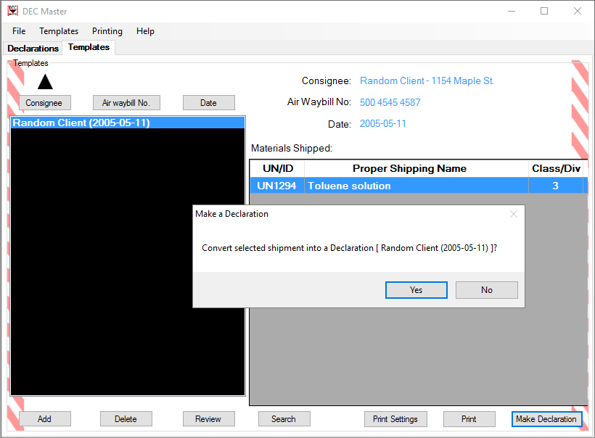Image resolution: width=595 pixels, height=438 pixels.
Task: Close the Make a Declaration dialog
Action: pyautogui.click(x=514, y=214)
